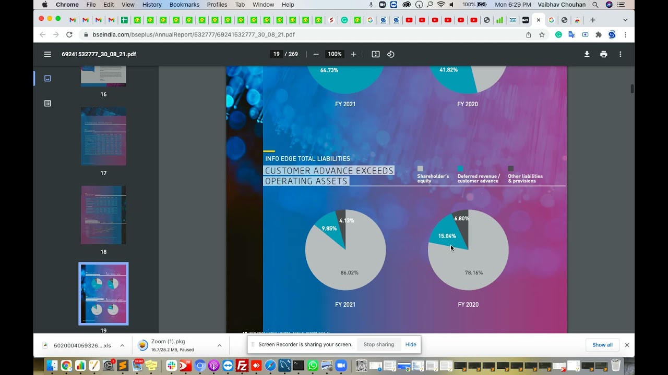Download the PDF file
Screen dimensions: 668x375
point(587,54)
